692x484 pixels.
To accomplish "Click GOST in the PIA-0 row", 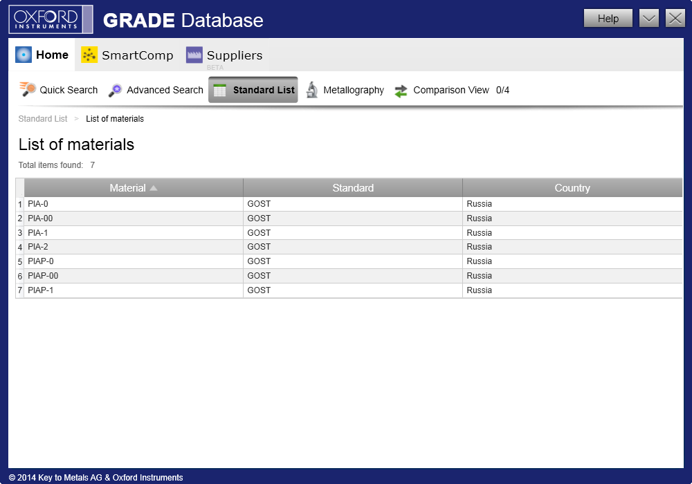I will click(x=259, y=204).
